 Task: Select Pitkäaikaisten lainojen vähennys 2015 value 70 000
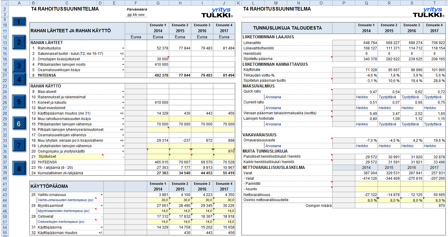click(180, 124)
